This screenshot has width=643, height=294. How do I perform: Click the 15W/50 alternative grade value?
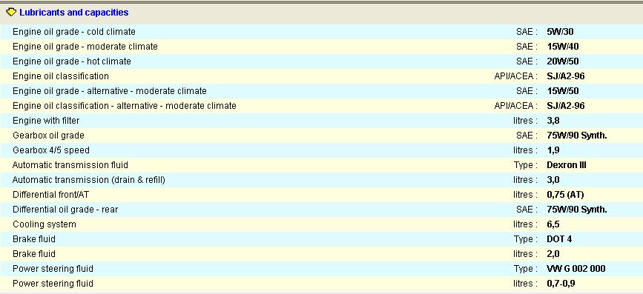(563, 91)
